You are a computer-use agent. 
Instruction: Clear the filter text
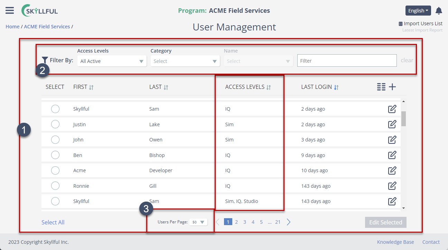(407, 60)
